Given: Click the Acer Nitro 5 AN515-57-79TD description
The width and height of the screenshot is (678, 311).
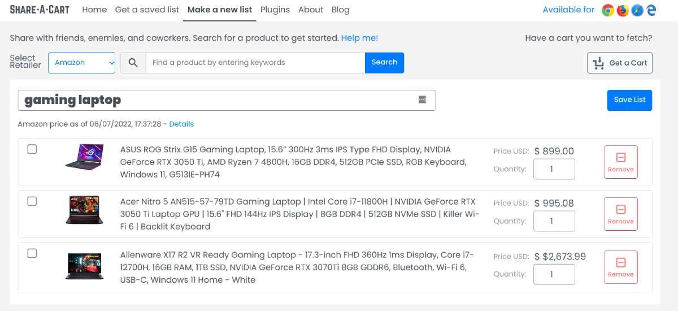Looking at the screenshot, I should (x=299, y=214).
